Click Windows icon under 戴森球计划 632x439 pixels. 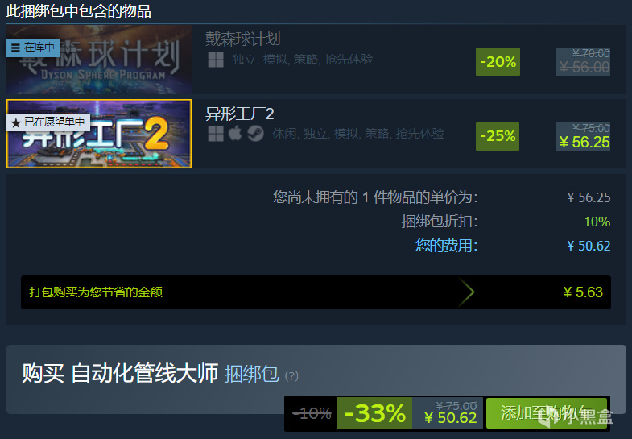click(216, 60)
